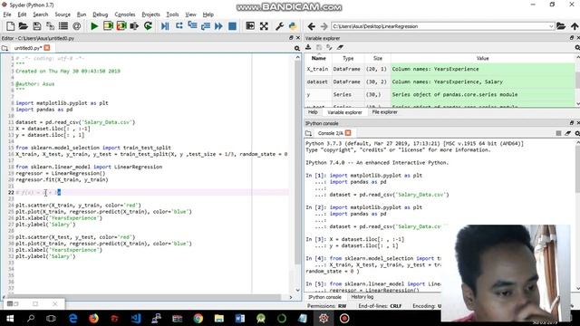Re-run the last script
Image resolution: width=580 pixels, height=326 pixels.
tap(148, 26)
